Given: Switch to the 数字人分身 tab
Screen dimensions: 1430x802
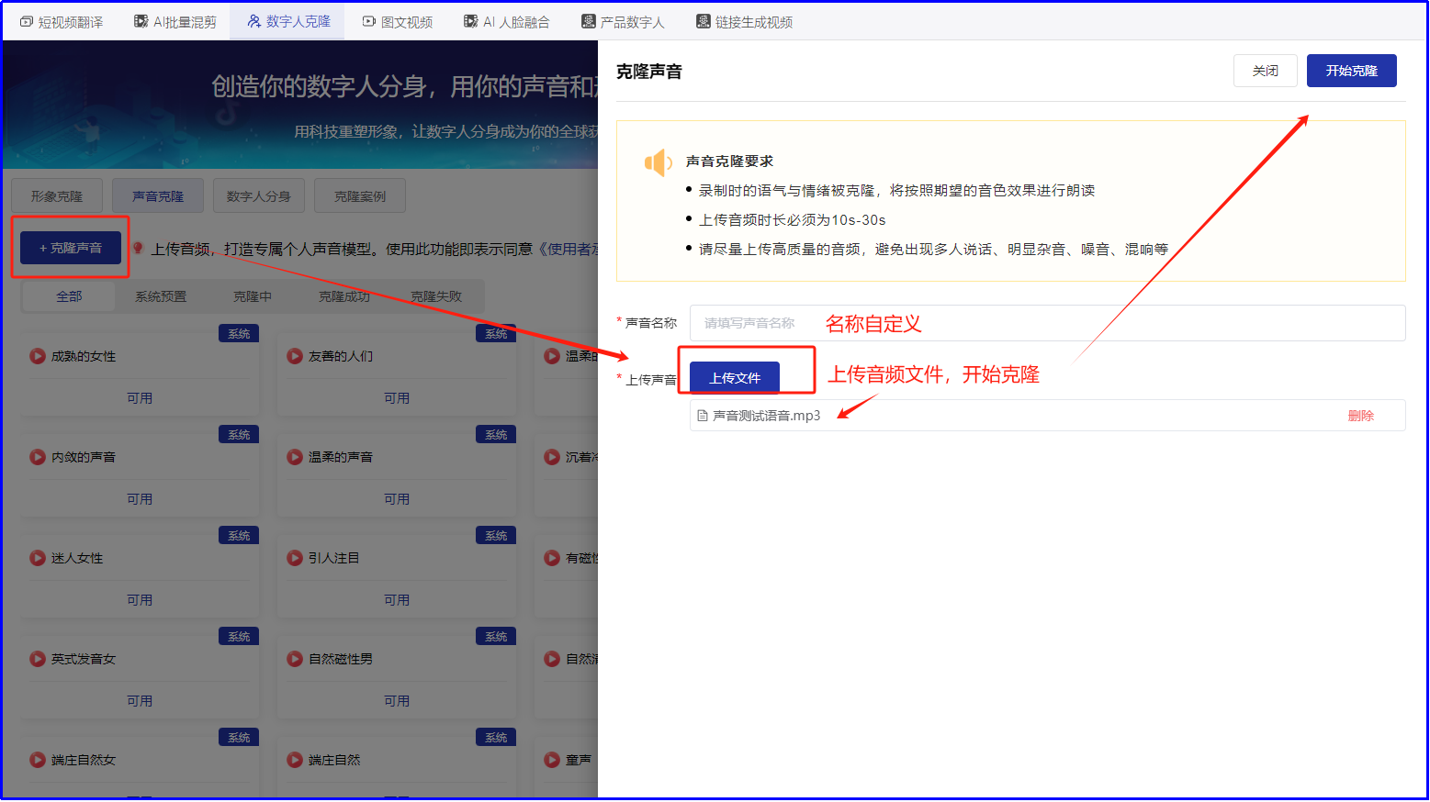Looking at the screenshot, I should coord(258,195).
